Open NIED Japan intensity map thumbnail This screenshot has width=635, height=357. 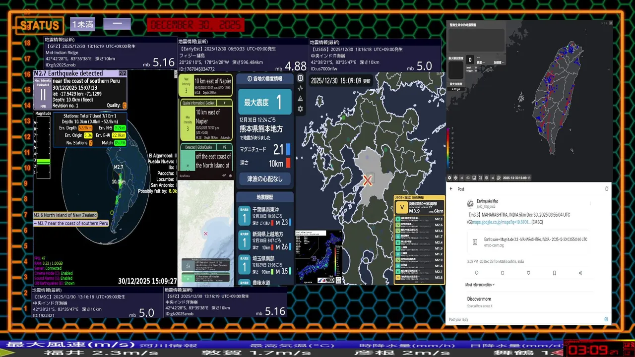coord(319,257)
